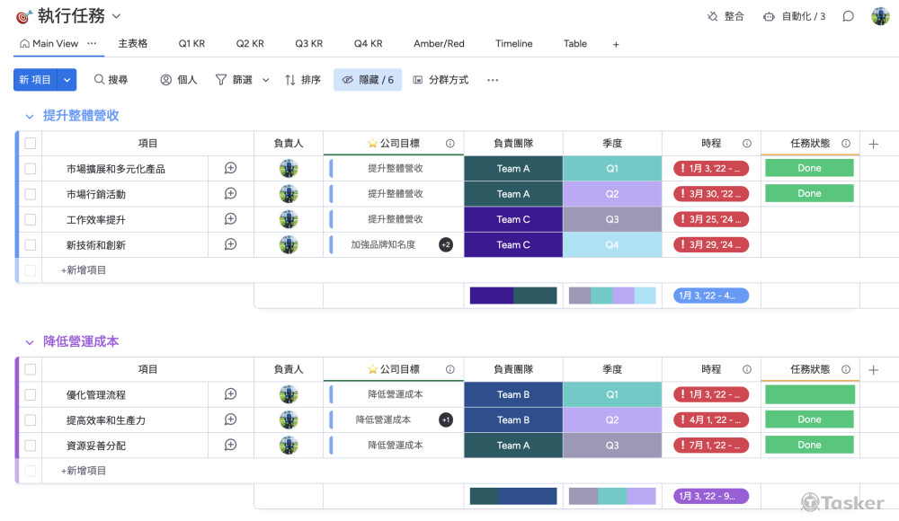
Task: Open dropdown arrow next to 新項目 button
Action: point(67,80)
